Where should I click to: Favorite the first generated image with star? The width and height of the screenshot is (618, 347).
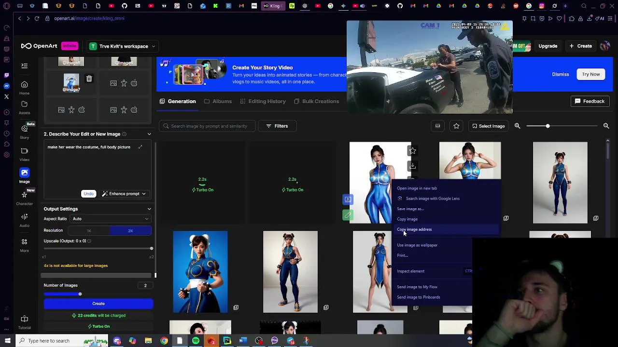pyautogui.click(x=413, y=151)
